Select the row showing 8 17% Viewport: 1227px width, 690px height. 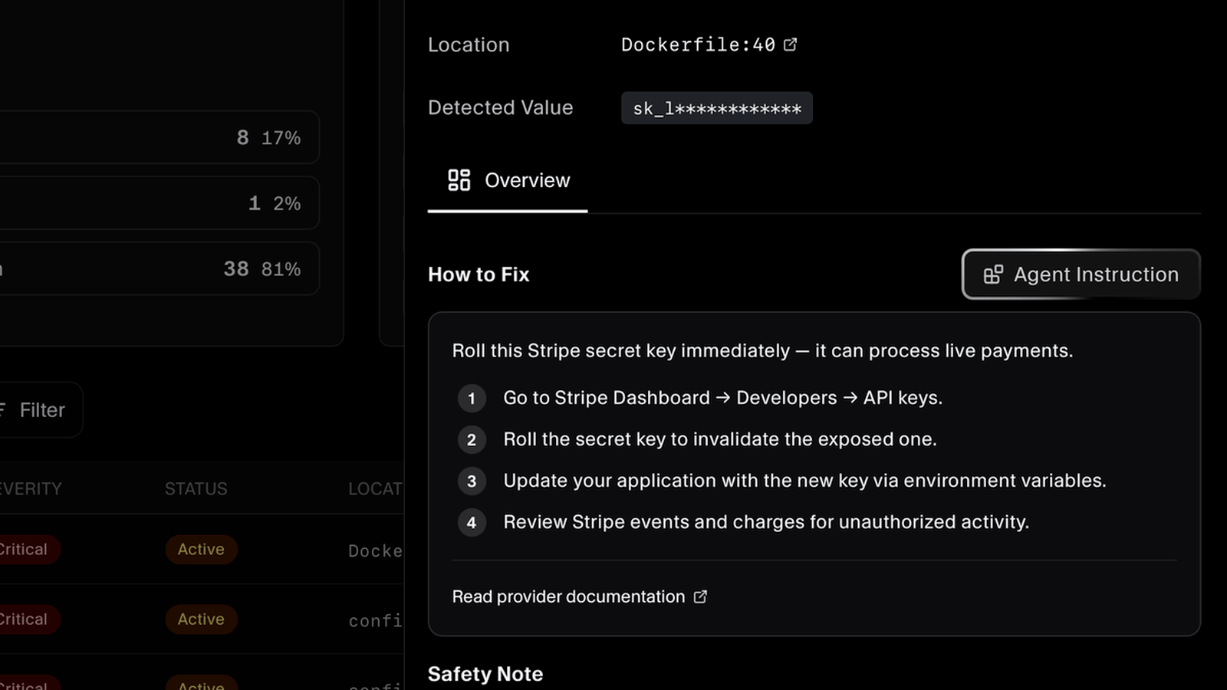(x=160, y=137)
